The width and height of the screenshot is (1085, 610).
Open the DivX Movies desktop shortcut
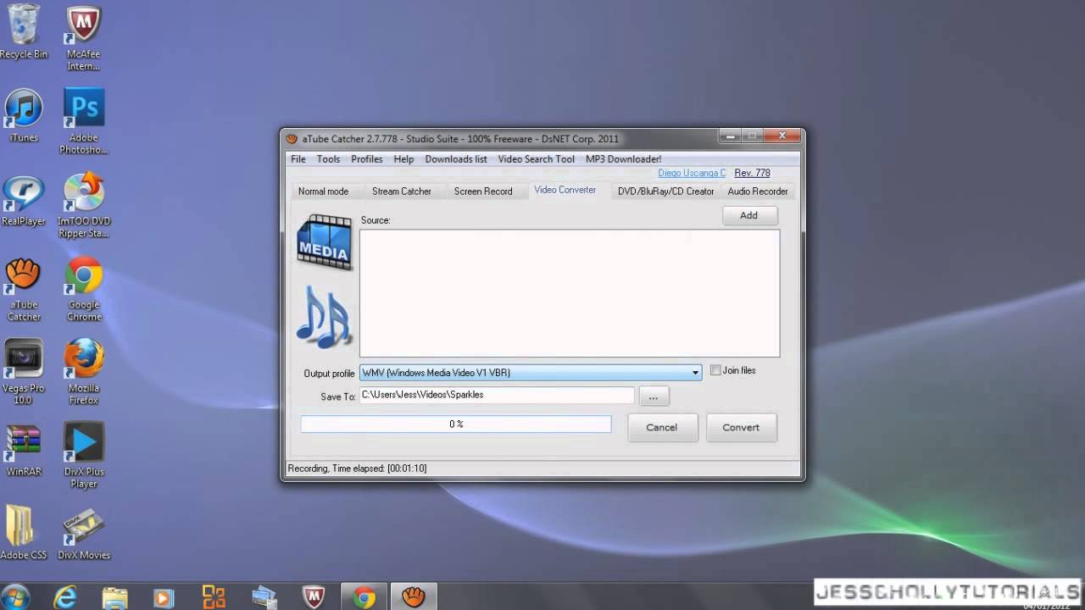pyautogui.click(x=84, y=534)
